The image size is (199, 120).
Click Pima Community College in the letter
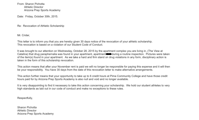click(125, 76)
